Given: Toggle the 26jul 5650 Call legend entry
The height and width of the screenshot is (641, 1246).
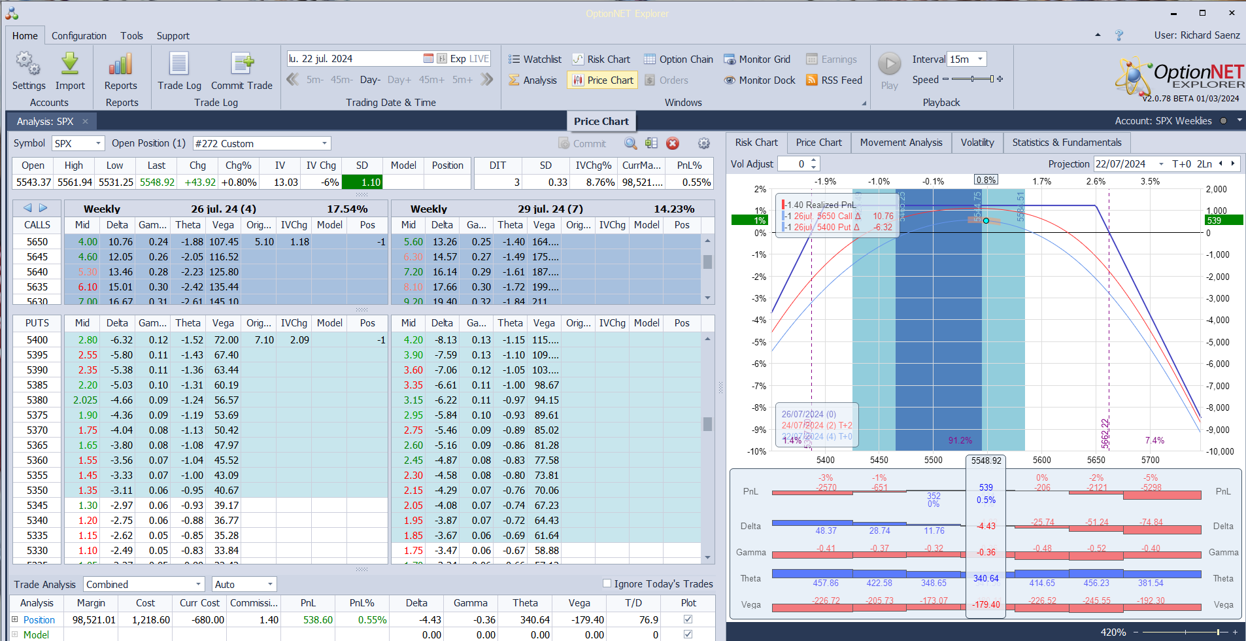Looking at the screenshot, I should coord(837,216).
